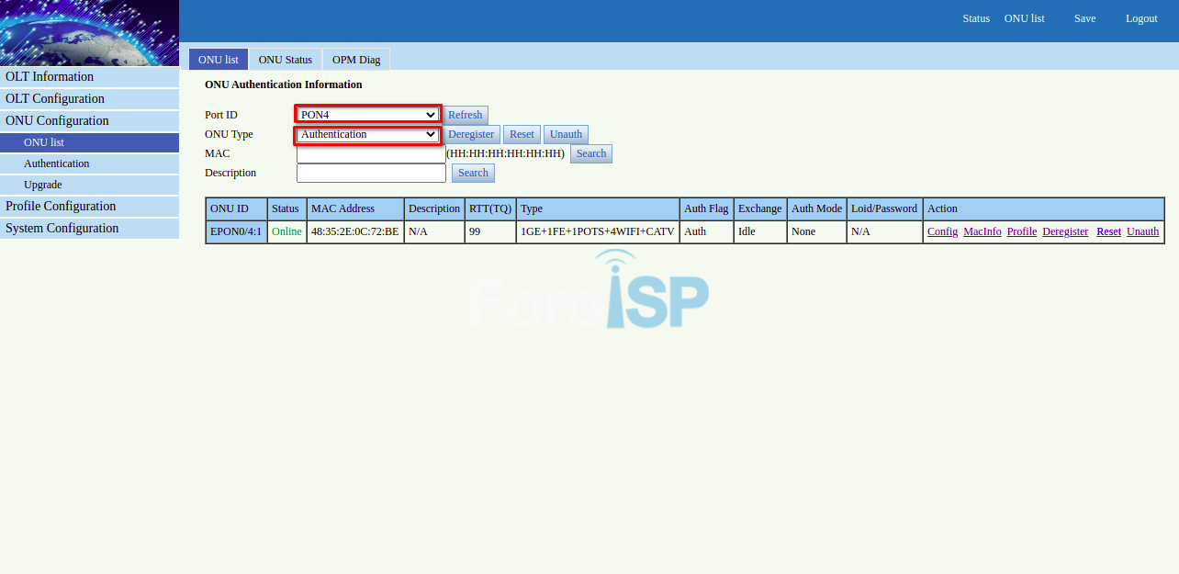Open the System Configuration menu

coord(89,229)
